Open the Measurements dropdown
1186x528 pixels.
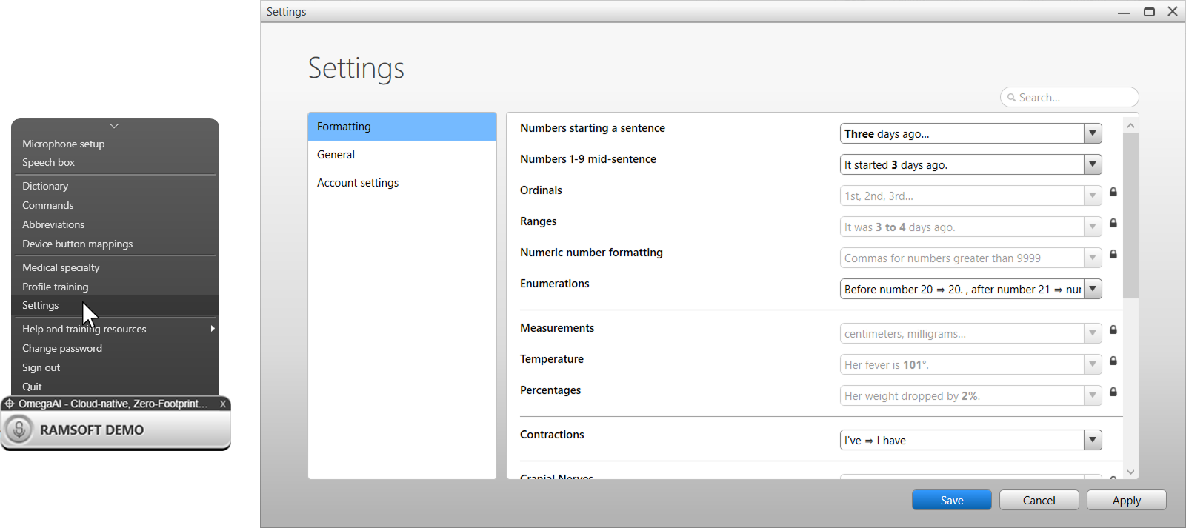pos(1093,333)
